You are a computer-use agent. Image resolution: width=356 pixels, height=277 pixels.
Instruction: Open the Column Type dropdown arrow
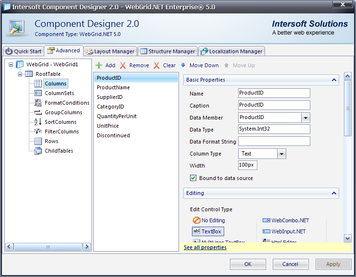(x=281, y=154)
